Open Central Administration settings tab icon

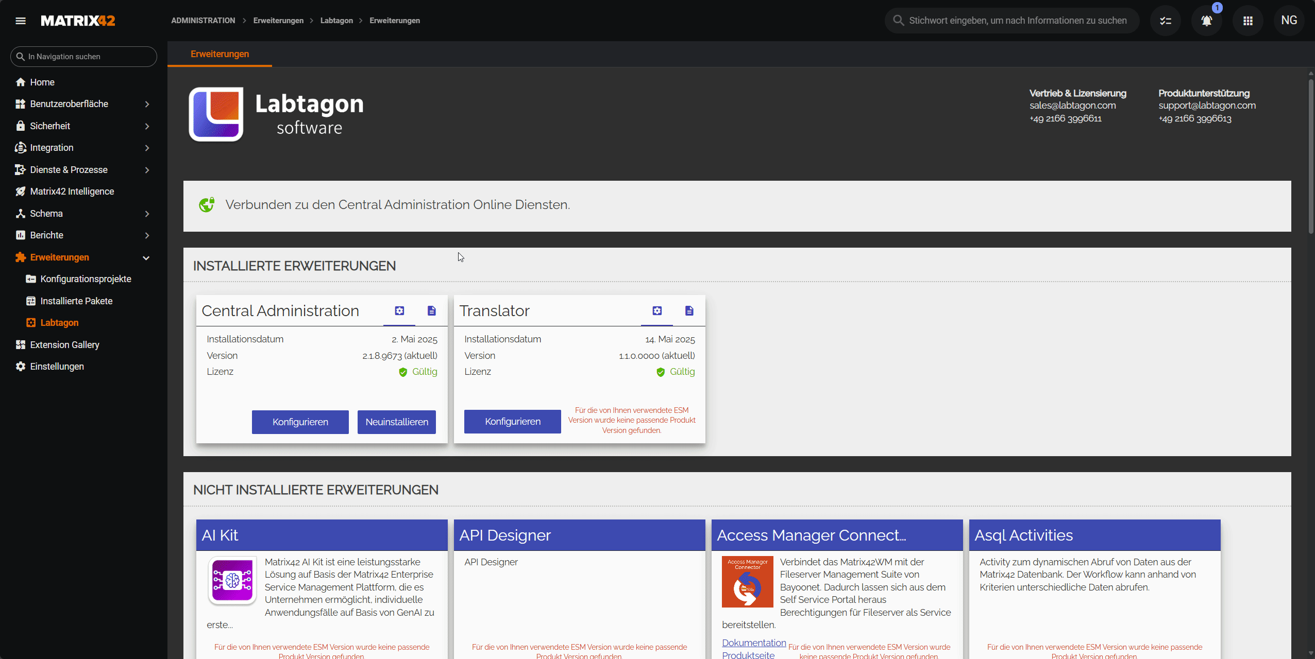(x=399, y=310)
